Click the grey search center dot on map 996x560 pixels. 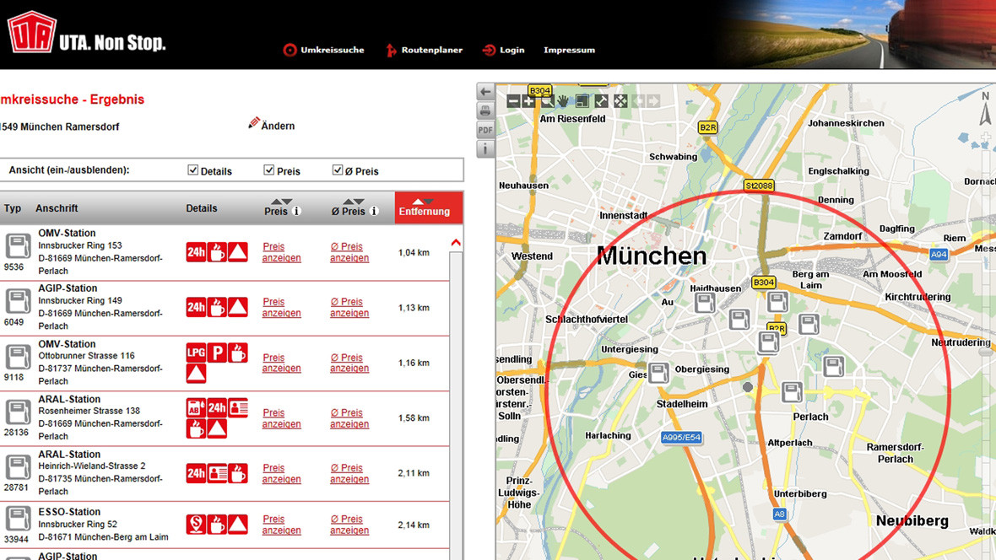point(748,386)
